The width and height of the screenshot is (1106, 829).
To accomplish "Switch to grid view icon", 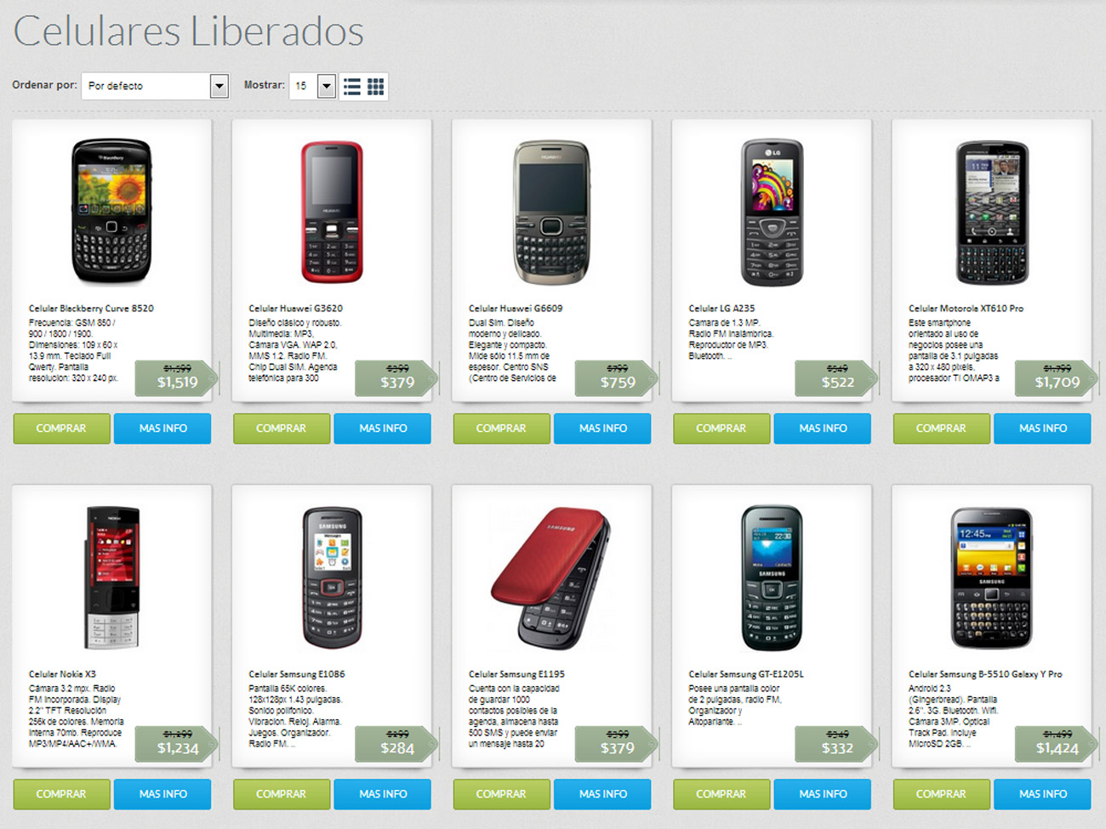I will [375, 86].
